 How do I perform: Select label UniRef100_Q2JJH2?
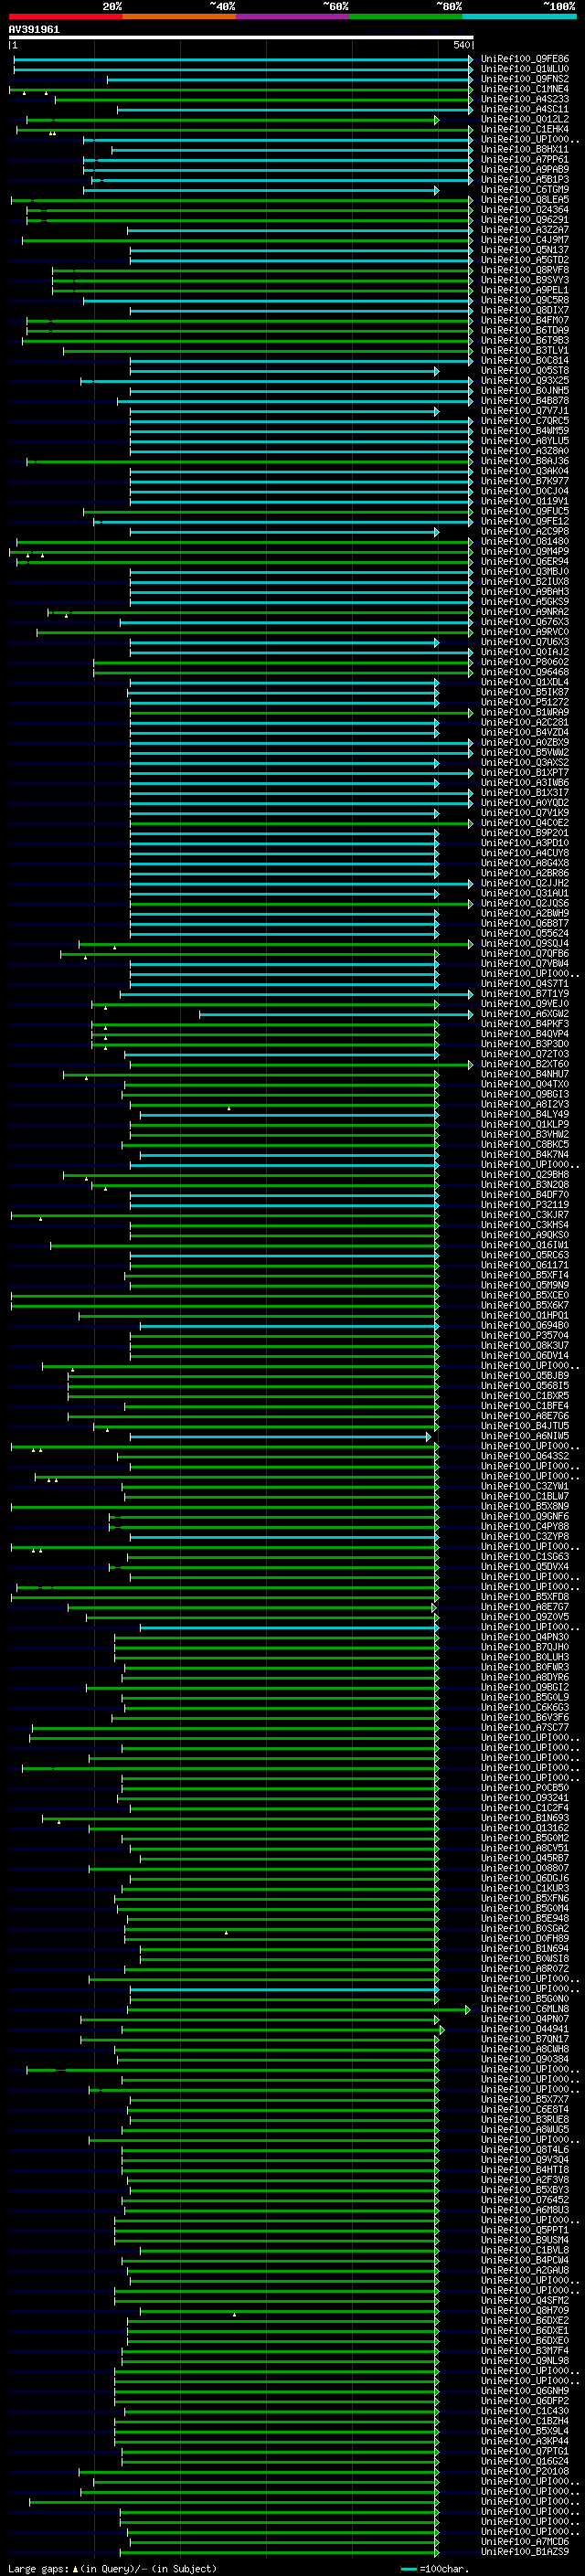(x=525, y=883)
